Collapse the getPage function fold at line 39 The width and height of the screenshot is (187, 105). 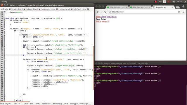click(4, 18)
